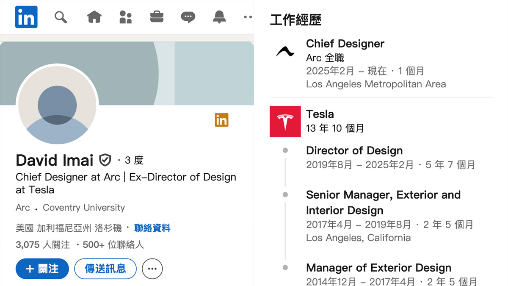Click the gold LinkedIn Premium badge
This screenshot has height=286, width=508.
pos(221,120)
